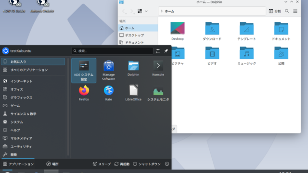
Task: Pin the application menu open
Action: click(x=166, y=51)
